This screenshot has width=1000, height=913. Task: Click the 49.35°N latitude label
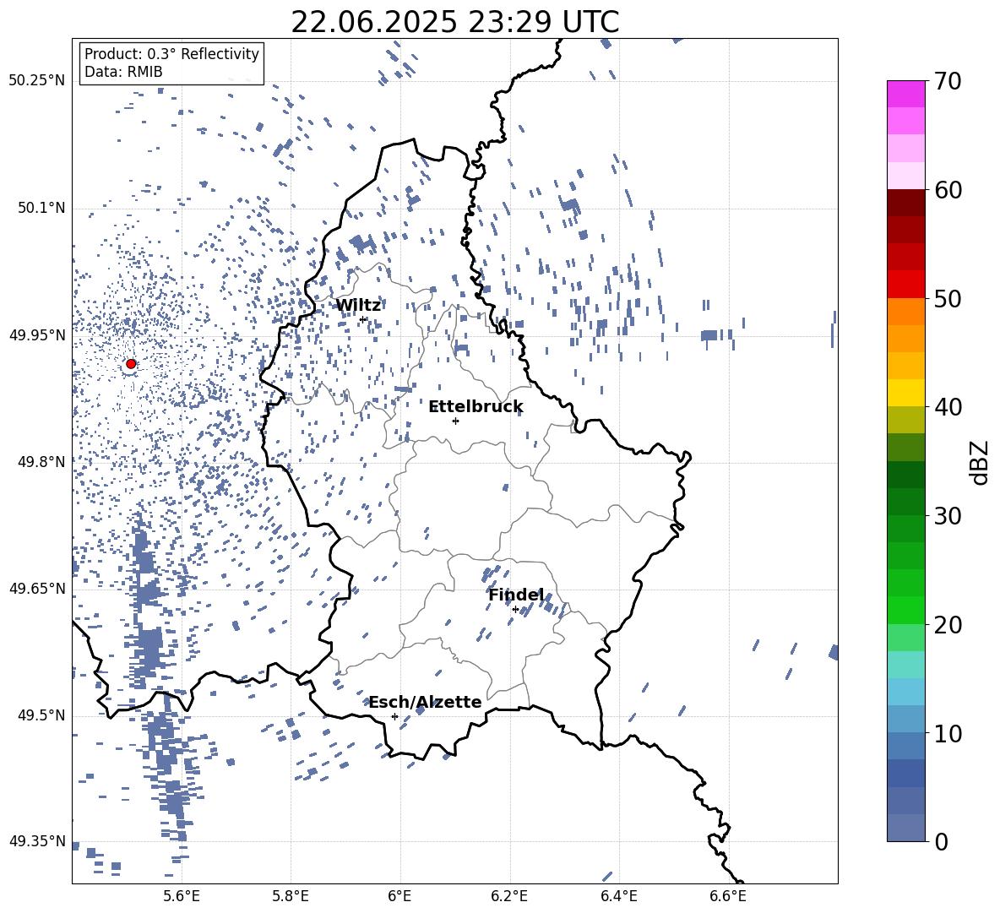point(37,841)
